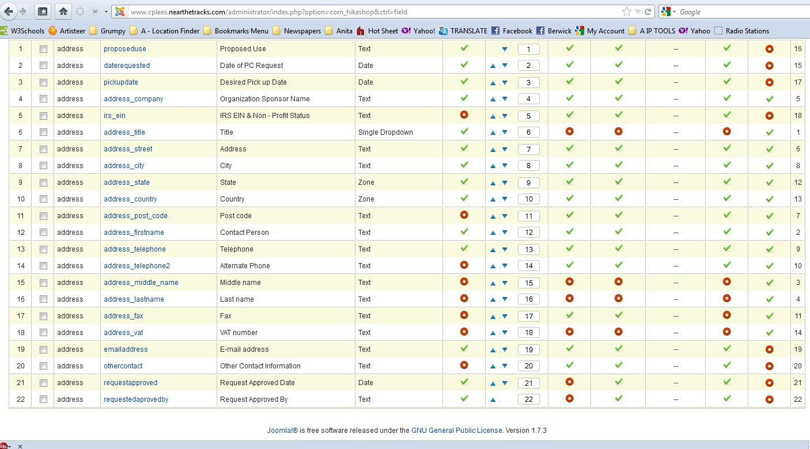This screenshot has height=449, width=810.
Task: Select the checkbox for the proposeduse row
Action: [43, 50]
